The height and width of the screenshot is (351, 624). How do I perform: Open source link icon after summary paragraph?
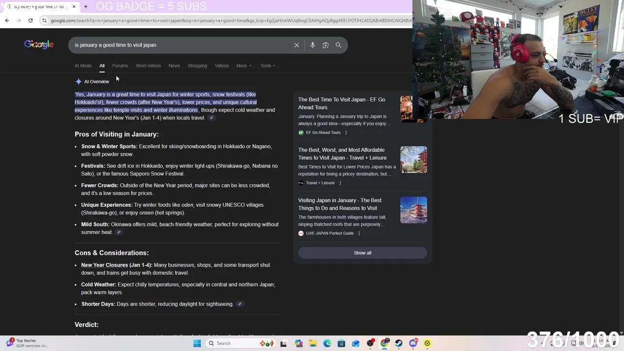click(x=211, y=118)
